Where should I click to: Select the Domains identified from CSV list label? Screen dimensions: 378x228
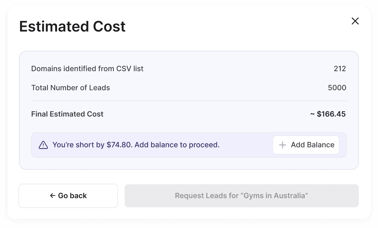click(87, 69)
